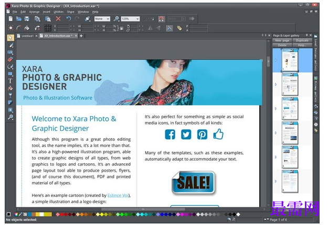329x225 pixels.
Task: Open the Window menu
Action: [x=83, y=12]
